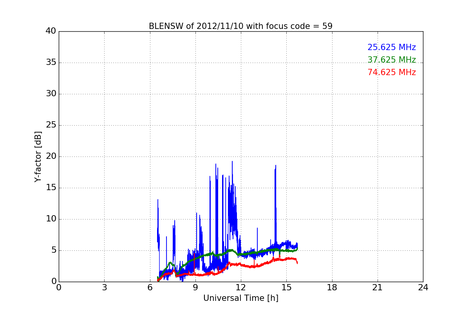Click the x-axis tick label 6
The image size is (470, 313).
point(150,288)
